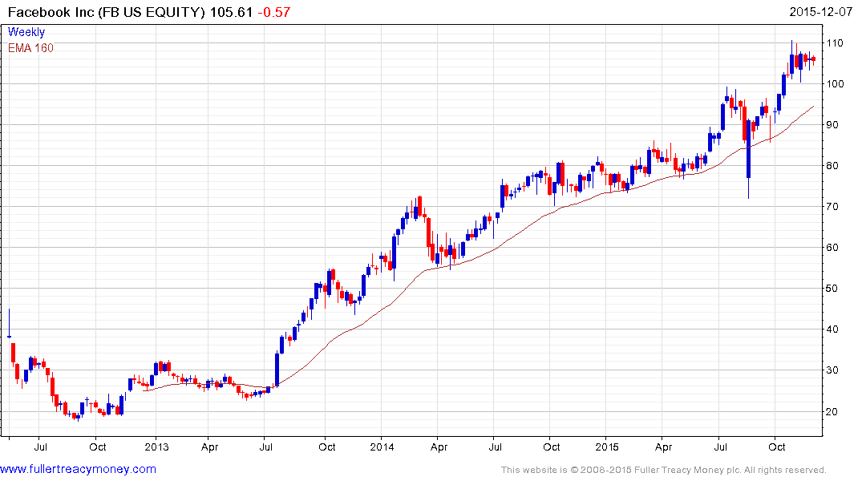This screenshot has height=481, width=862.
Task: Open the www.fullertreacymoney.com link
Action: [78, 469]
